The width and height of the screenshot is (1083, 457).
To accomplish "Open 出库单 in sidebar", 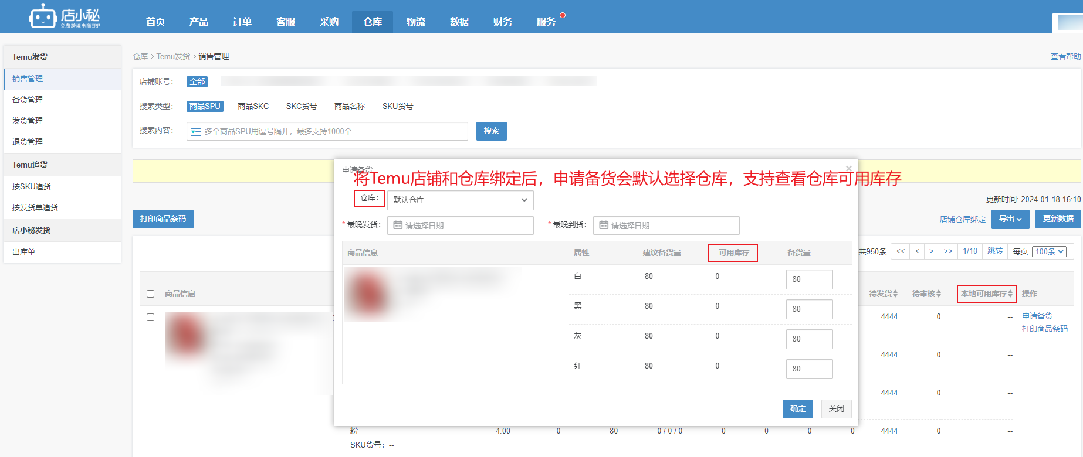I will click(x=62, y=252).
